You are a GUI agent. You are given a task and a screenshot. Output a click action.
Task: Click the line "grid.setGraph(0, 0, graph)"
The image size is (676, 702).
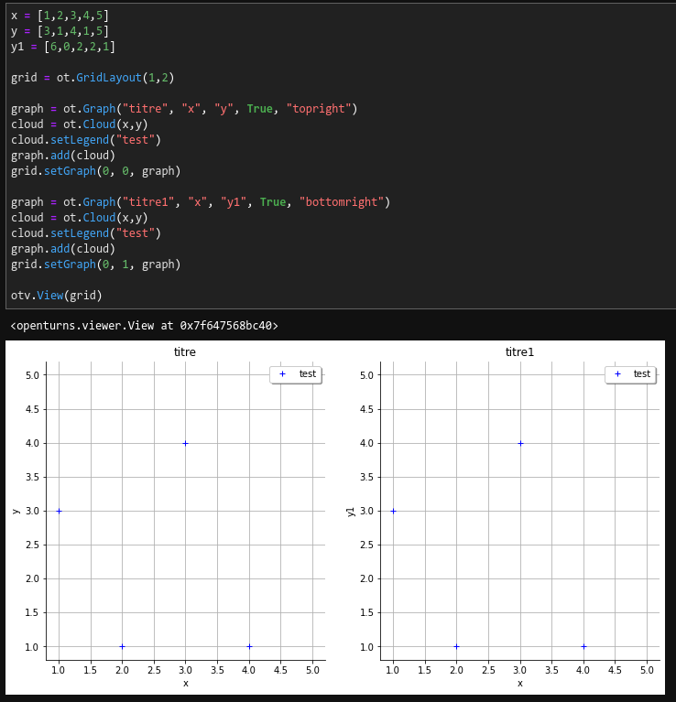[95, 171]
